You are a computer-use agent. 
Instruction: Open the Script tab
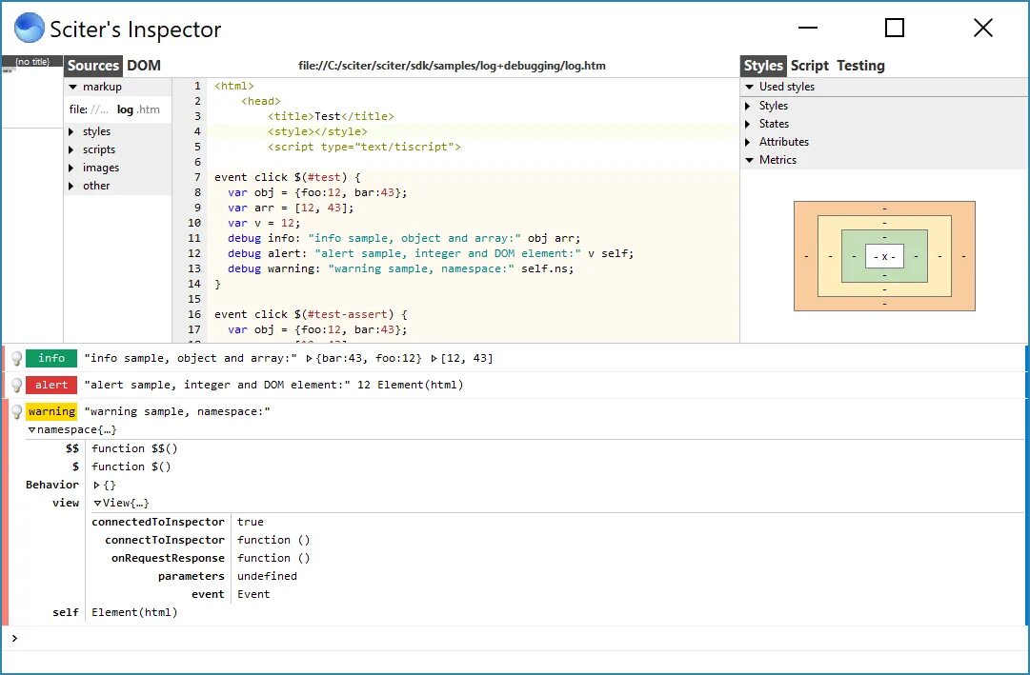(x=809, y=66)
